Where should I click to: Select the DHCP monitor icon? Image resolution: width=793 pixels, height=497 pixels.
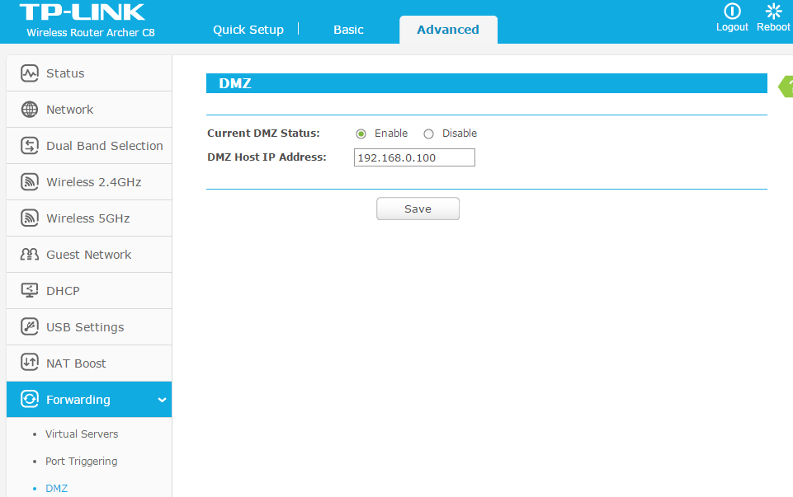[28, 290]
